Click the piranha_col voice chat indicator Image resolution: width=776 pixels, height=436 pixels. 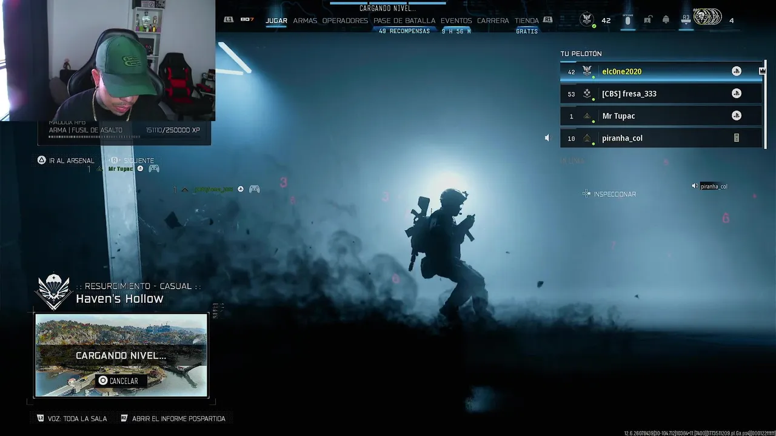pyautogui.click(x=710, y=187)
